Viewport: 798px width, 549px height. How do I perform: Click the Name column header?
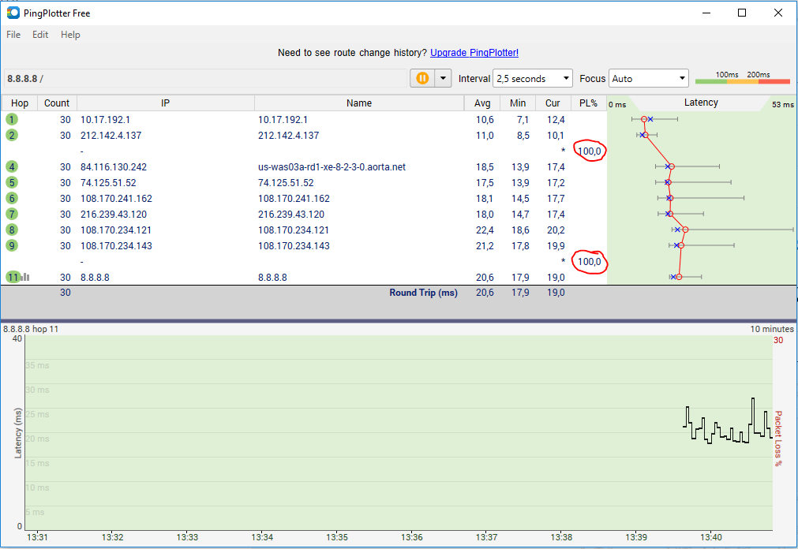[359, 103]
